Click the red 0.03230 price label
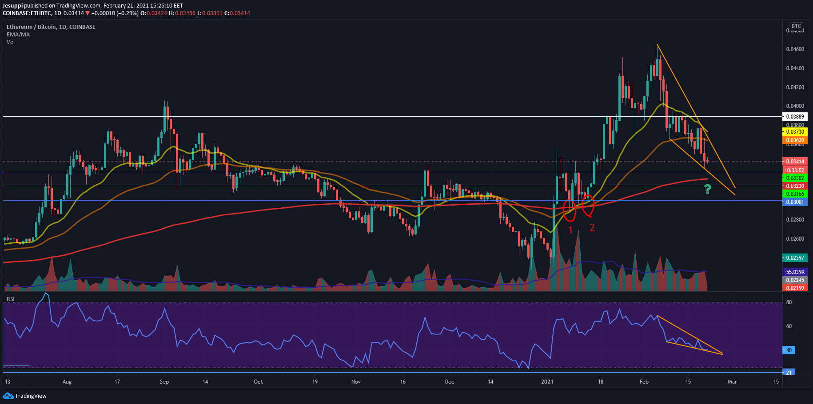This screenshot has width=813, height=404. pos(794,186)
